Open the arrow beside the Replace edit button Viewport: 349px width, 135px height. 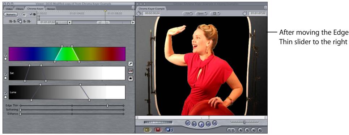coord(172,130)
